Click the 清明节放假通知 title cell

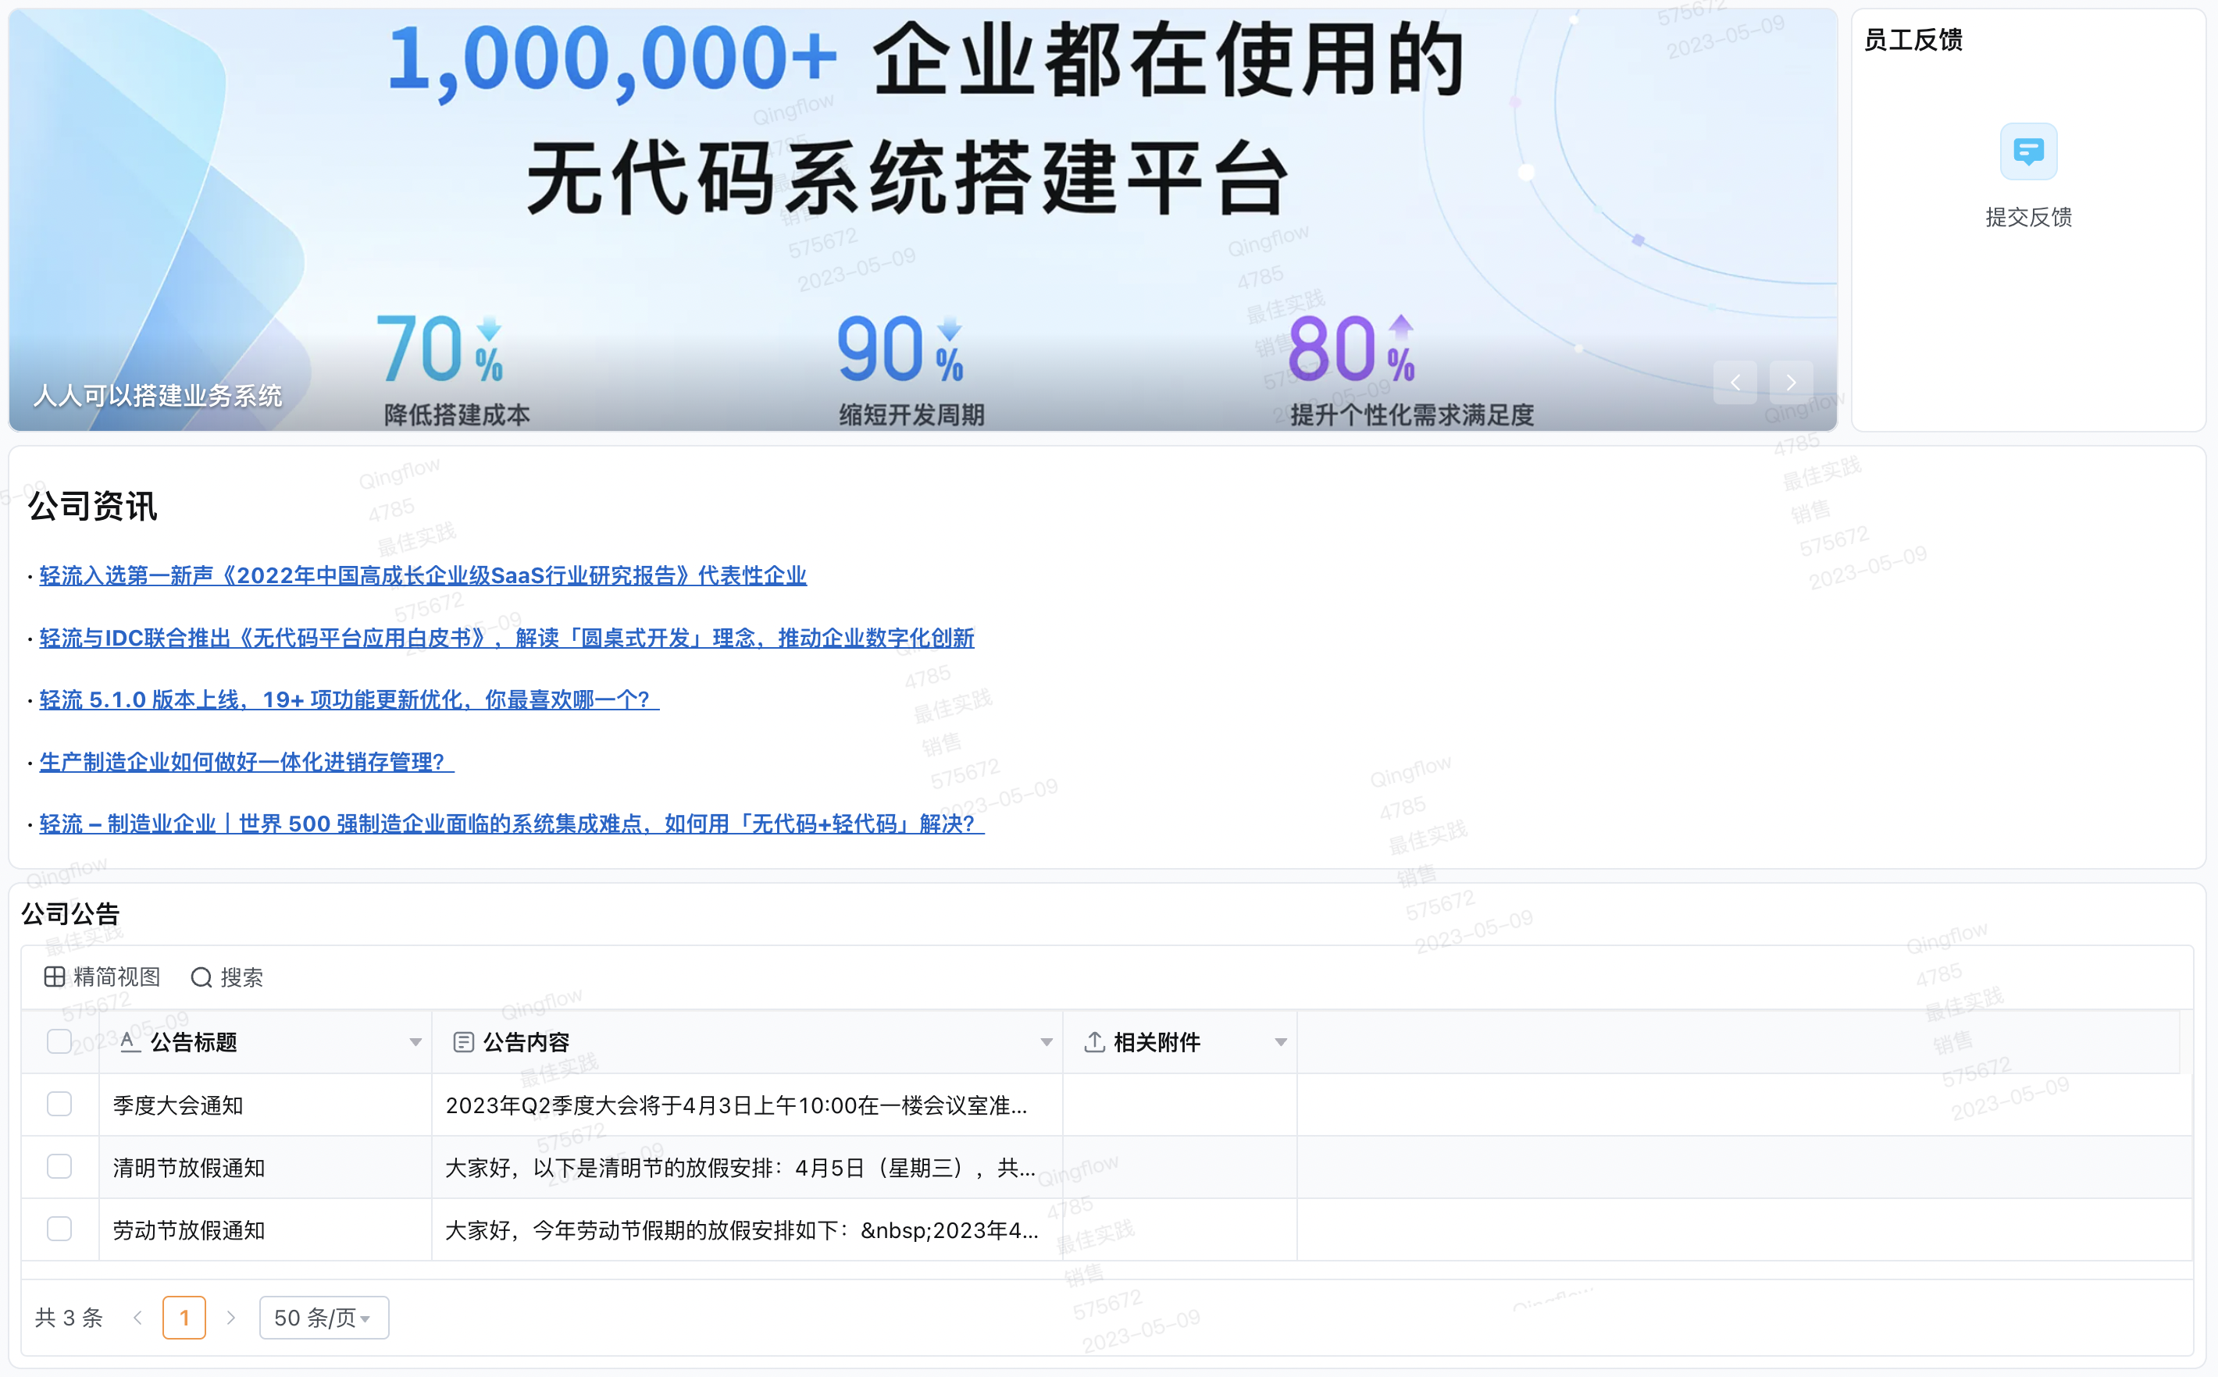pyautogui.click(x=265, y=1168)
